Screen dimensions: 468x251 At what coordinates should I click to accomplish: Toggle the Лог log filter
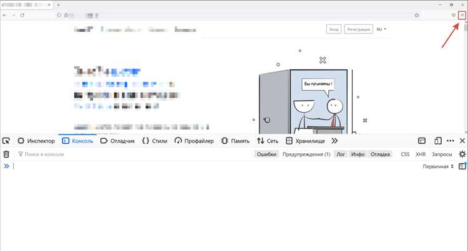[341, 154]
